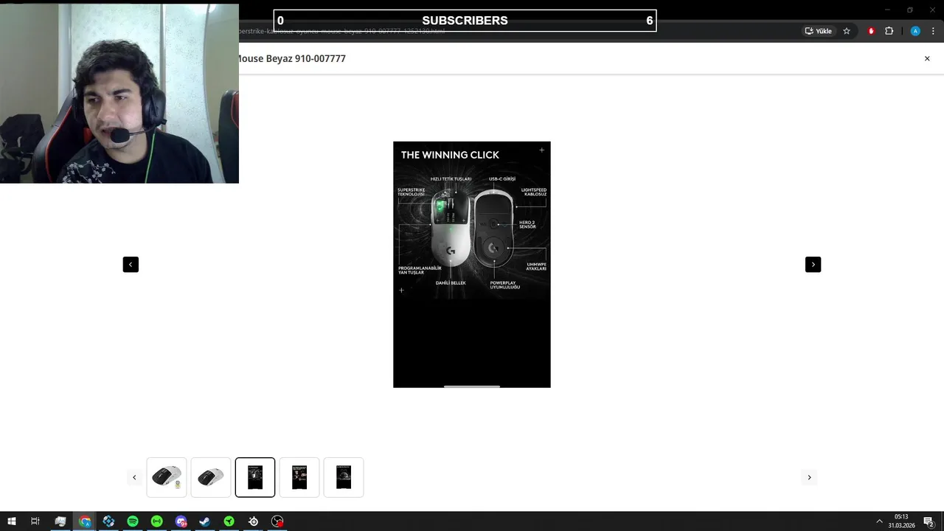The height and width of the screenshot is (531, 944).
Task: Open the green circular arrow app in taskbar
Action: pyautogui.click(x=229, y=521)
